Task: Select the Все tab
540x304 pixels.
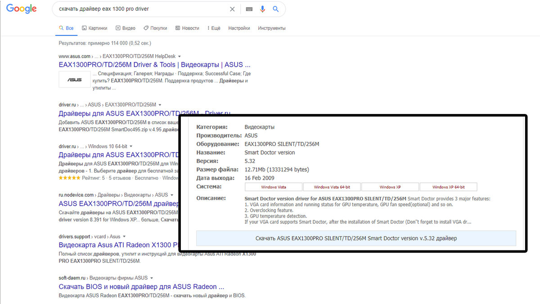Action: pyautogui.click(x=66, y=28)
